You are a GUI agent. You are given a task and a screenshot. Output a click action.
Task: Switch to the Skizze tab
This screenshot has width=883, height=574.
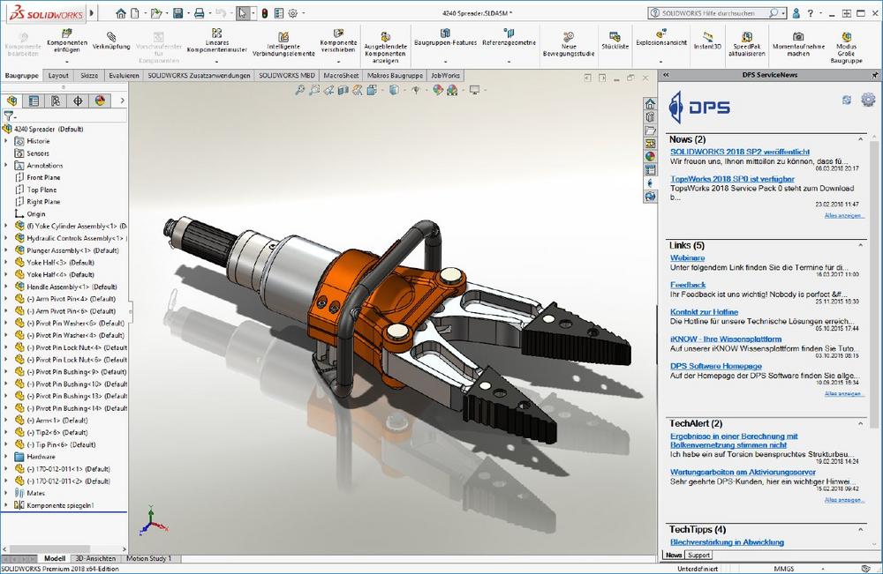click(89, 75)
